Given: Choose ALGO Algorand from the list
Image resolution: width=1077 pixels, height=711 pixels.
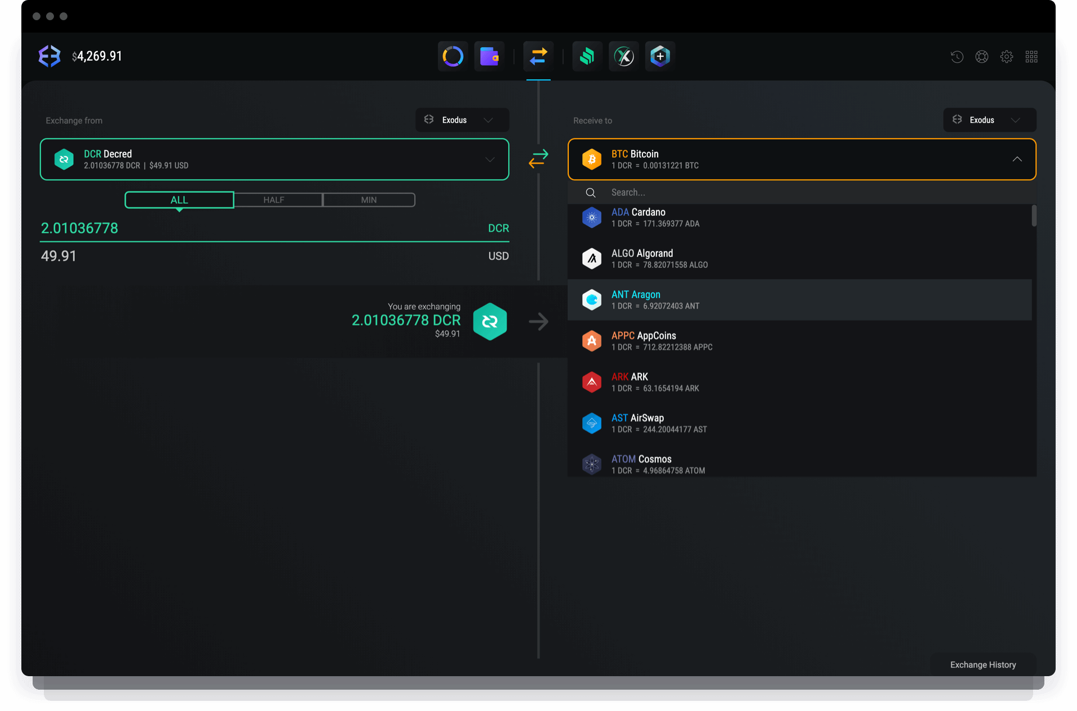Looking at the screenshot, I should pyautogui.click(x=799, y=258).
